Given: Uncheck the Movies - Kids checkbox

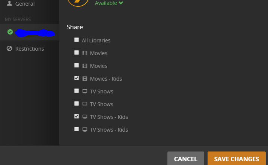Looking at the screenshot, I should [x=77, y=78].
